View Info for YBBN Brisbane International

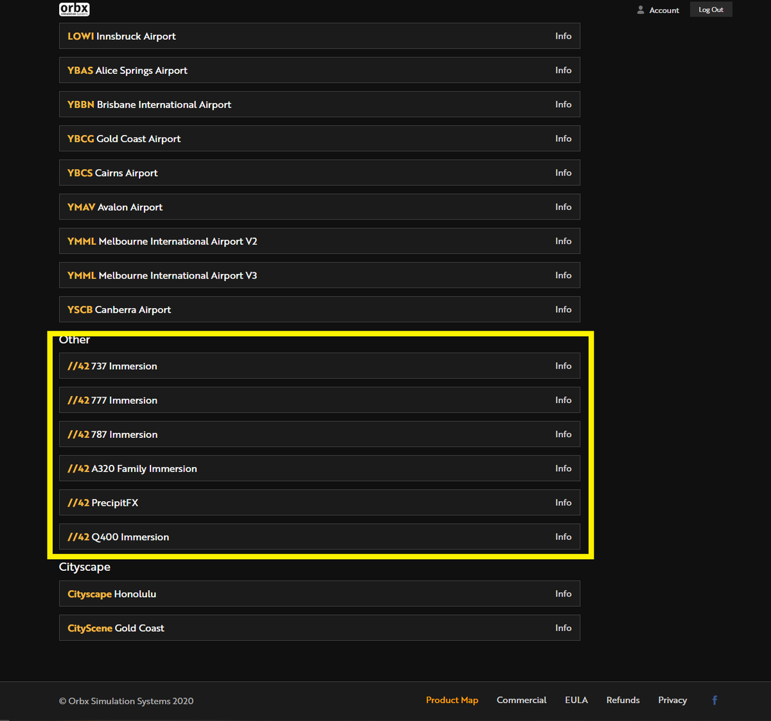point(563,104)
